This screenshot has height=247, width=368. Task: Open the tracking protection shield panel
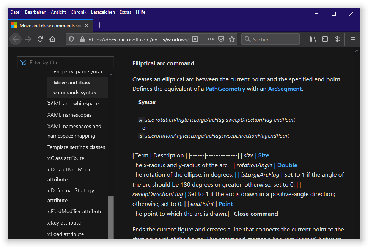71,39
